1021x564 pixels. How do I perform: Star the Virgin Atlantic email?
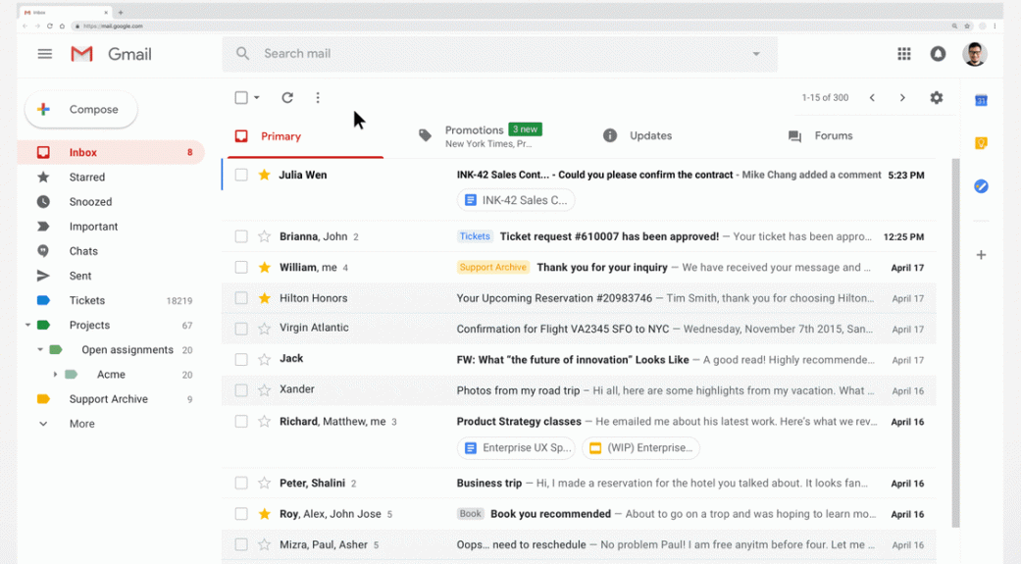[265, 329]
